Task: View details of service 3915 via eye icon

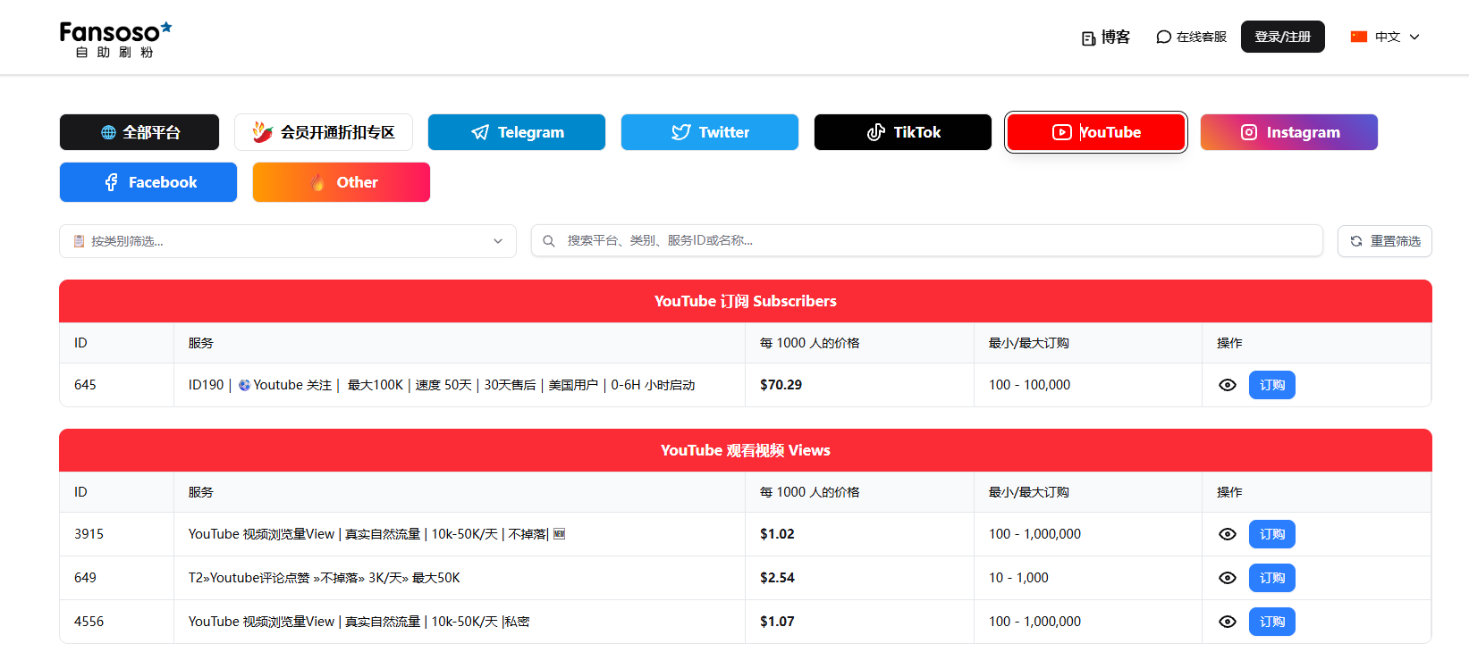Action: [x=1228, y=534]
